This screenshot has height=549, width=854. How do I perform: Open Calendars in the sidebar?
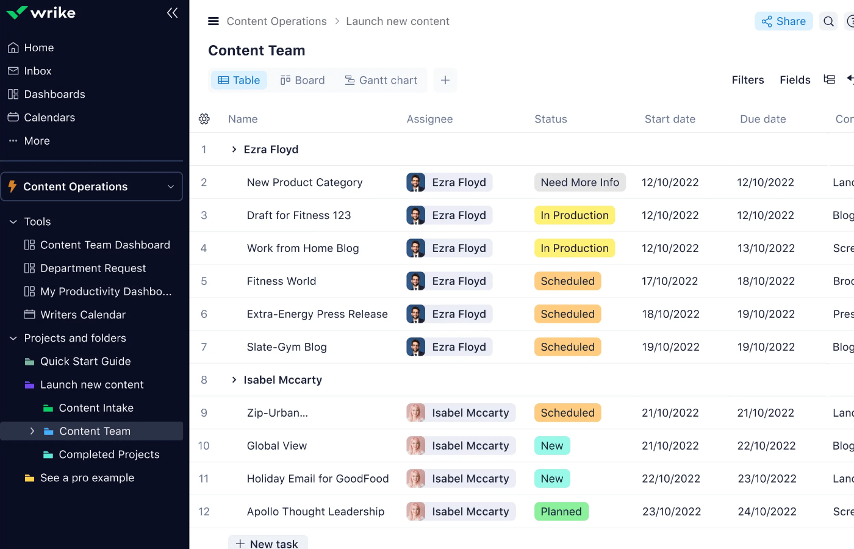point(49,117)
